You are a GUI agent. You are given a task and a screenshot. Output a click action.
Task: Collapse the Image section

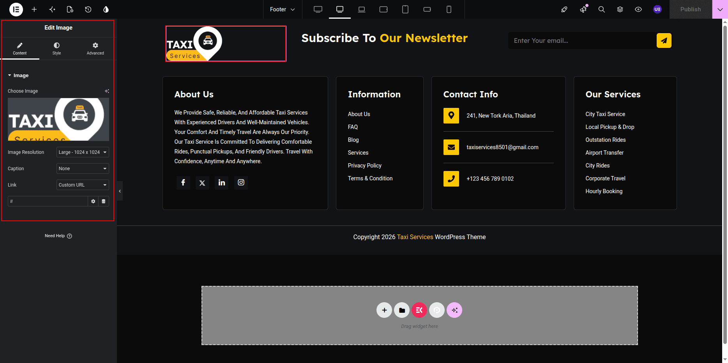click(x=18, y=76)
